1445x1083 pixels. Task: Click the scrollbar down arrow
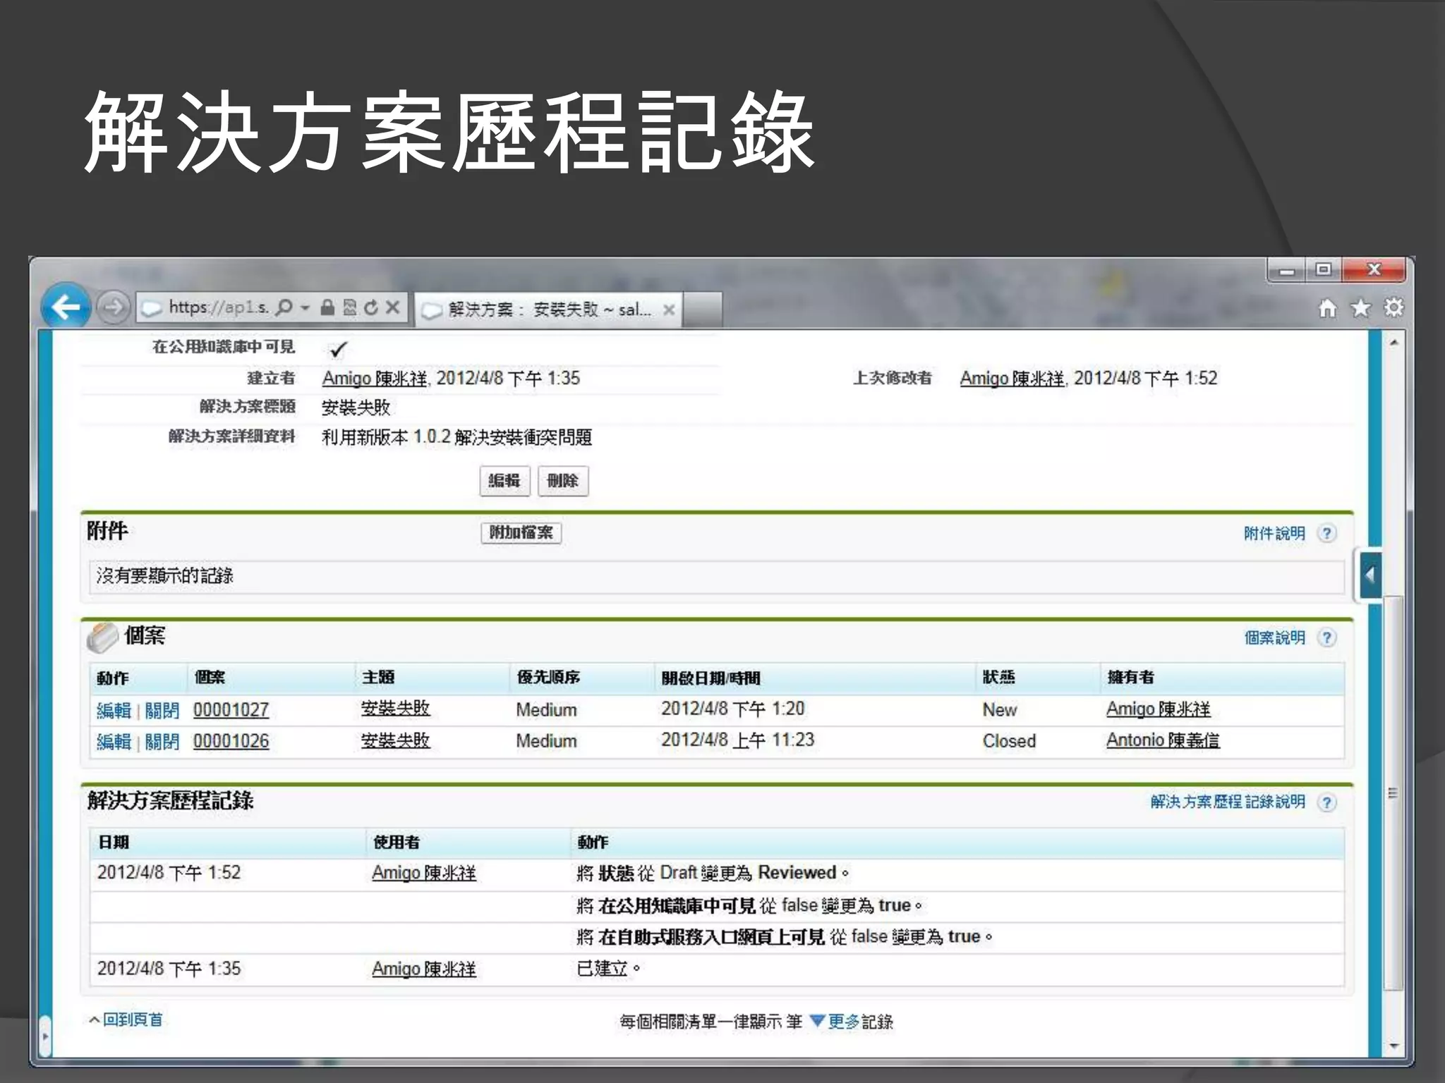[1393, 1046]
